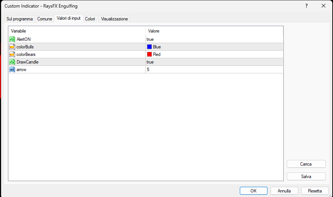Save inputs with the Salva button
The image size is (333, 197).
tap(306, 177)
